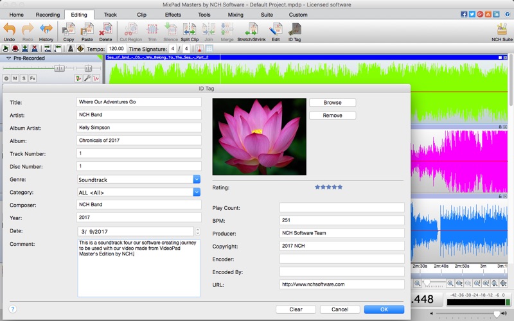Screen dimensions: 514x321
Task: Click the Paste toolbar icon
Action: [88, 30]
